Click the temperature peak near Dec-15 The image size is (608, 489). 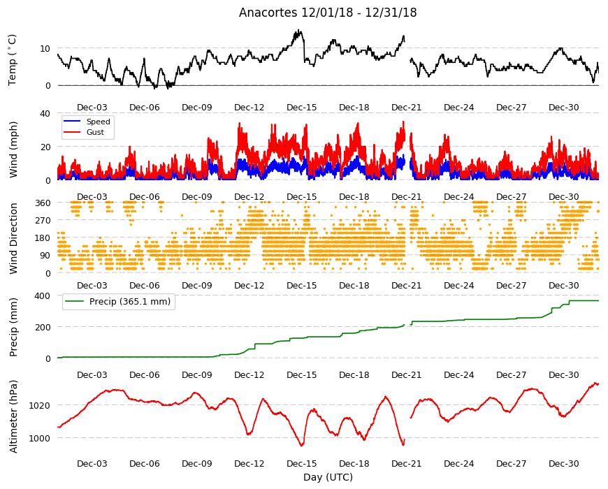[x=298, y=31]
